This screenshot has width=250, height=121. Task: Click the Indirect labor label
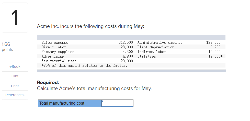coord(152,52)
